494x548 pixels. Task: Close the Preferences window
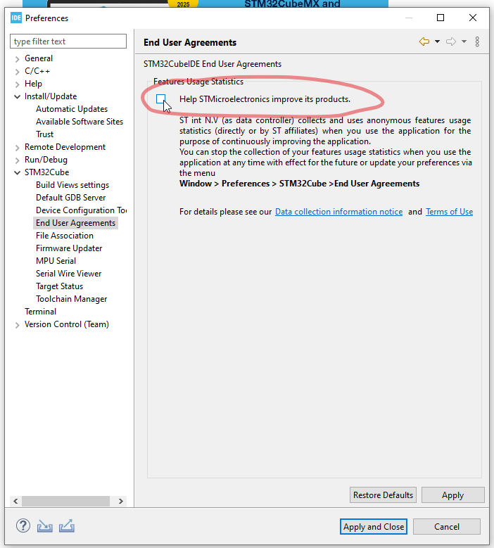(x=473, y=18)
